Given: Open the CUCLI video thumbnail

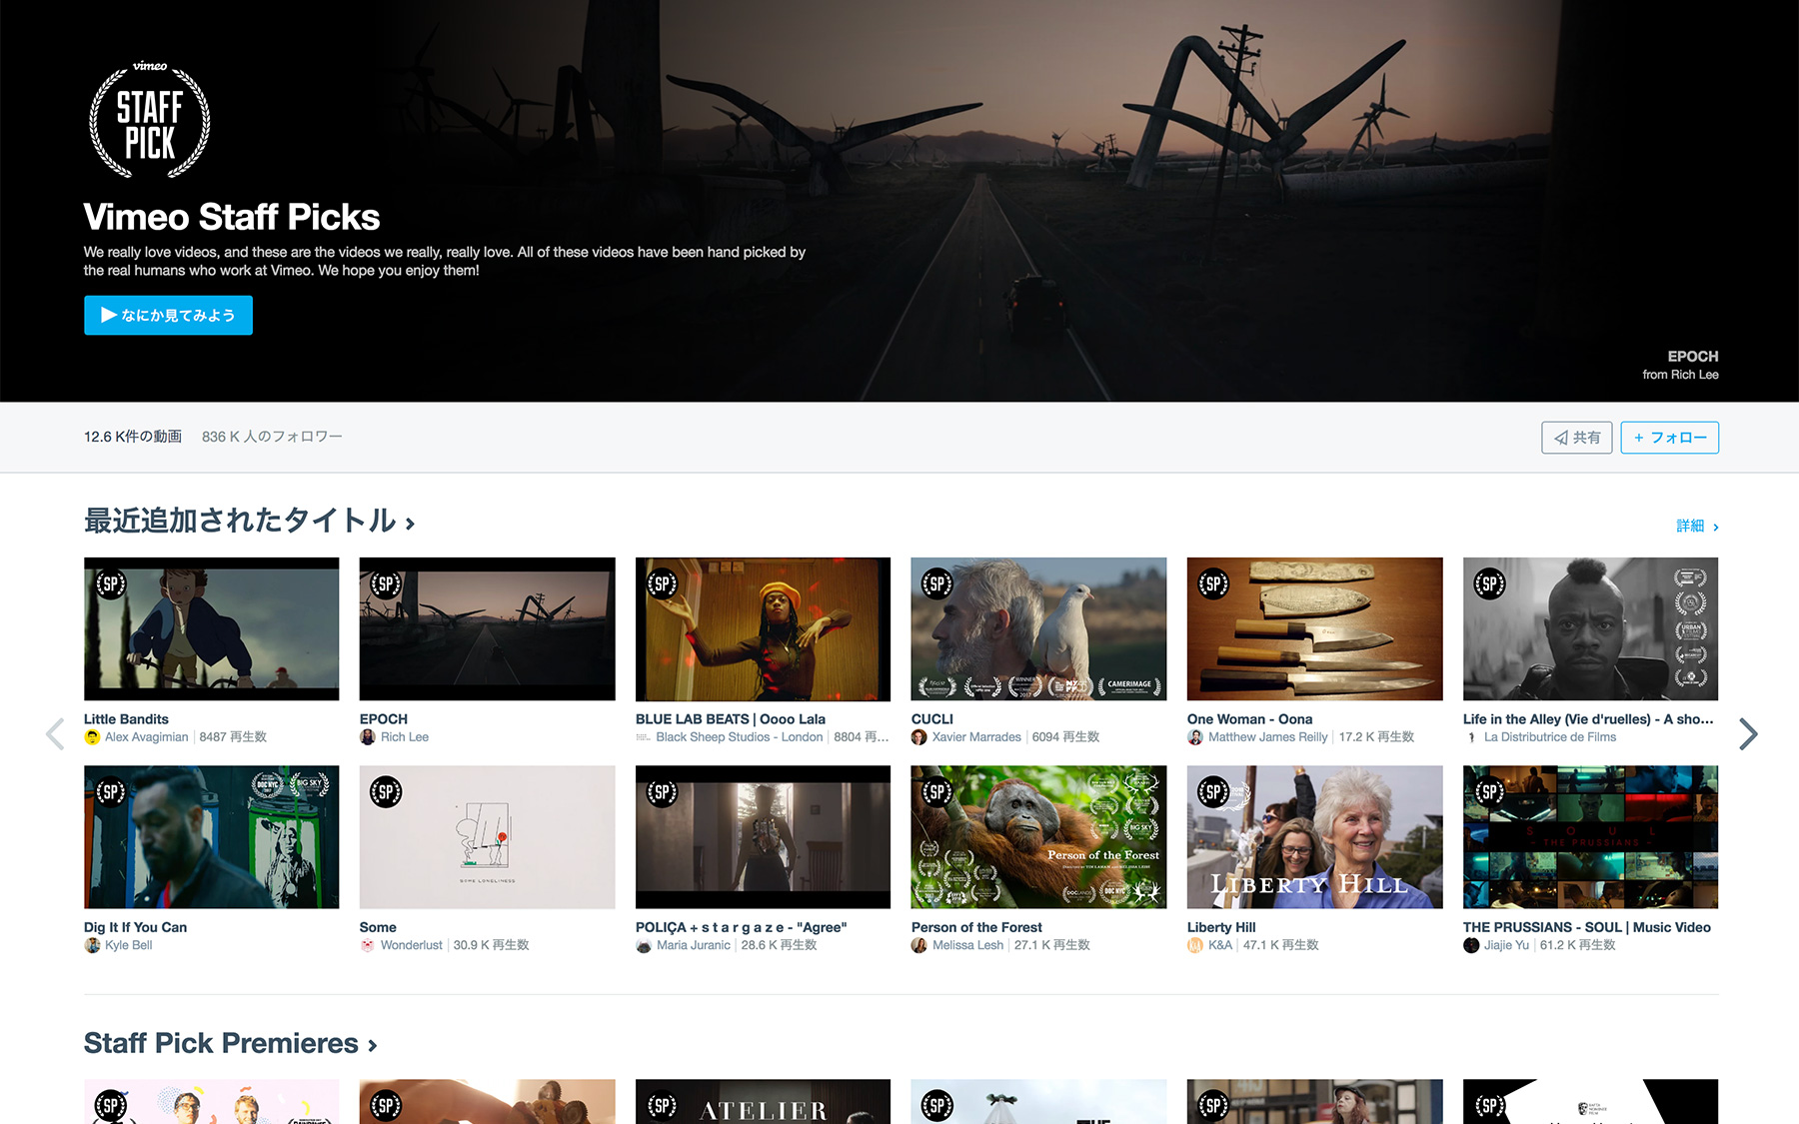Looking at the screenshot, I should point(1038,628).
